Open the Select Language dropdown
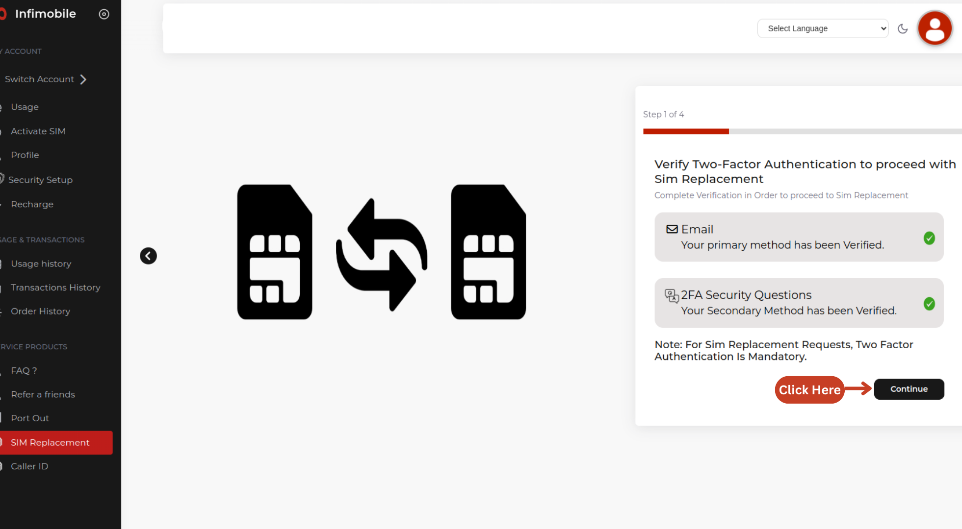 pos(823,28)
